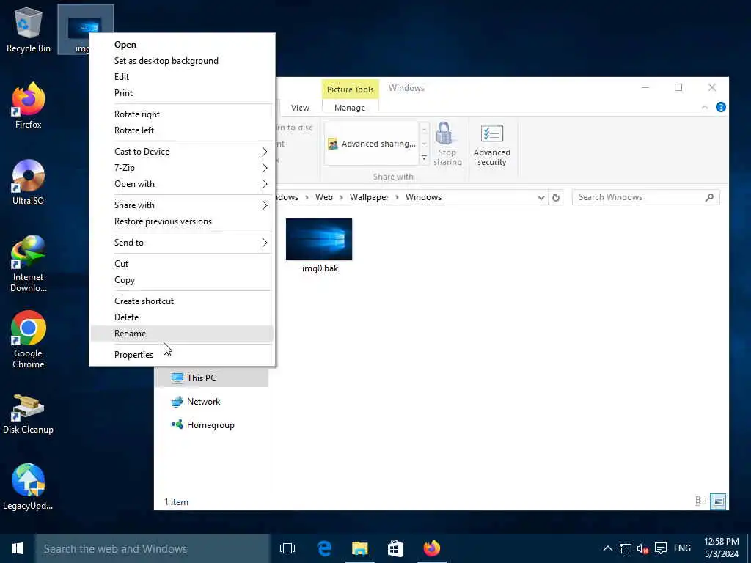Open network status tray icon
751x563 pixels.
[x=625, y=548]
